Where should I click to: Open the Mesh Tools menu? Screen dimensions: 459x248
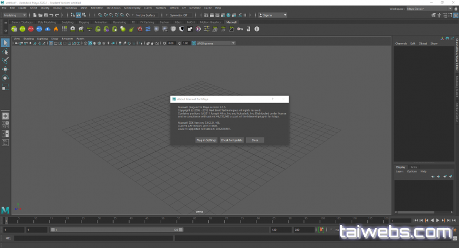click(x=115, y=8)
